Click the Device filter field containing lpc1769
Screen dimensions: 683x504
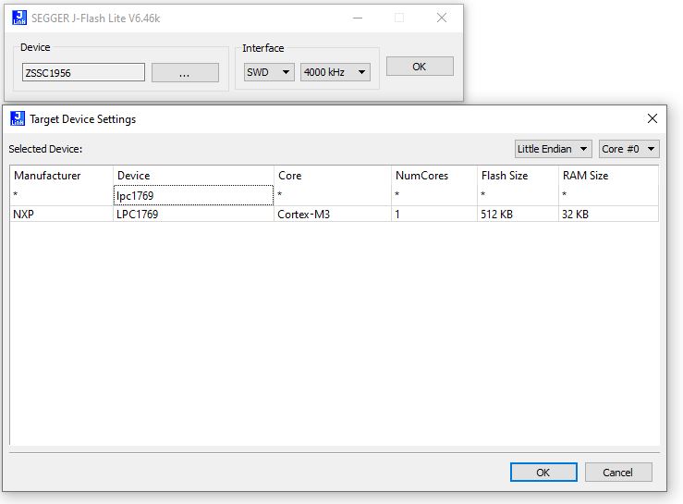click(x=193, y=196)
